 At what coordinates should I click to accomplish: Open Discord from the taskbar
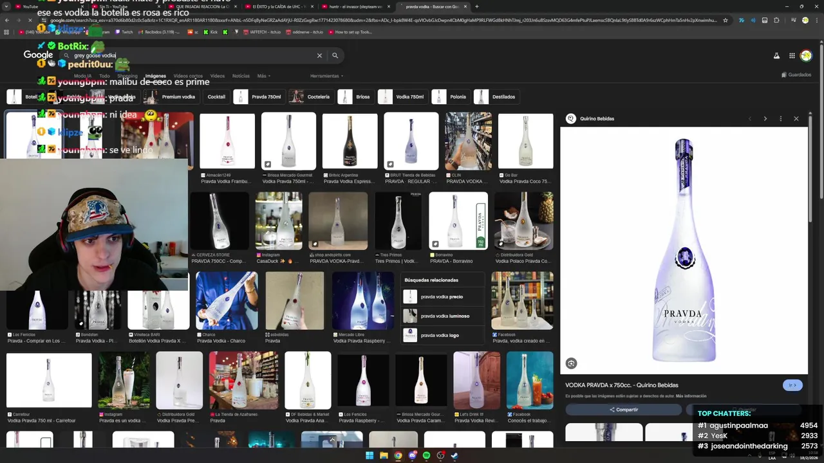(x=412, y=455)
